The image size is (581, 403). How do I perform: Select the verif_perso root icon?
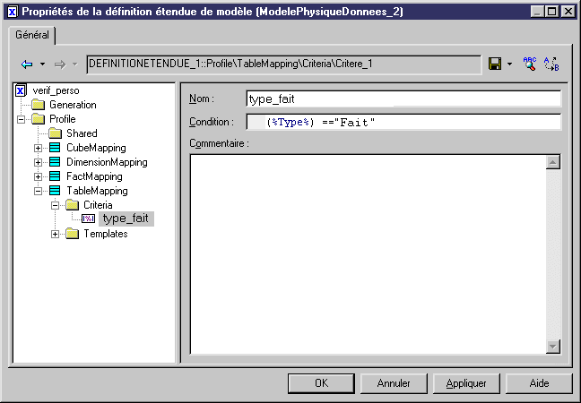click(x=21, y=90)
